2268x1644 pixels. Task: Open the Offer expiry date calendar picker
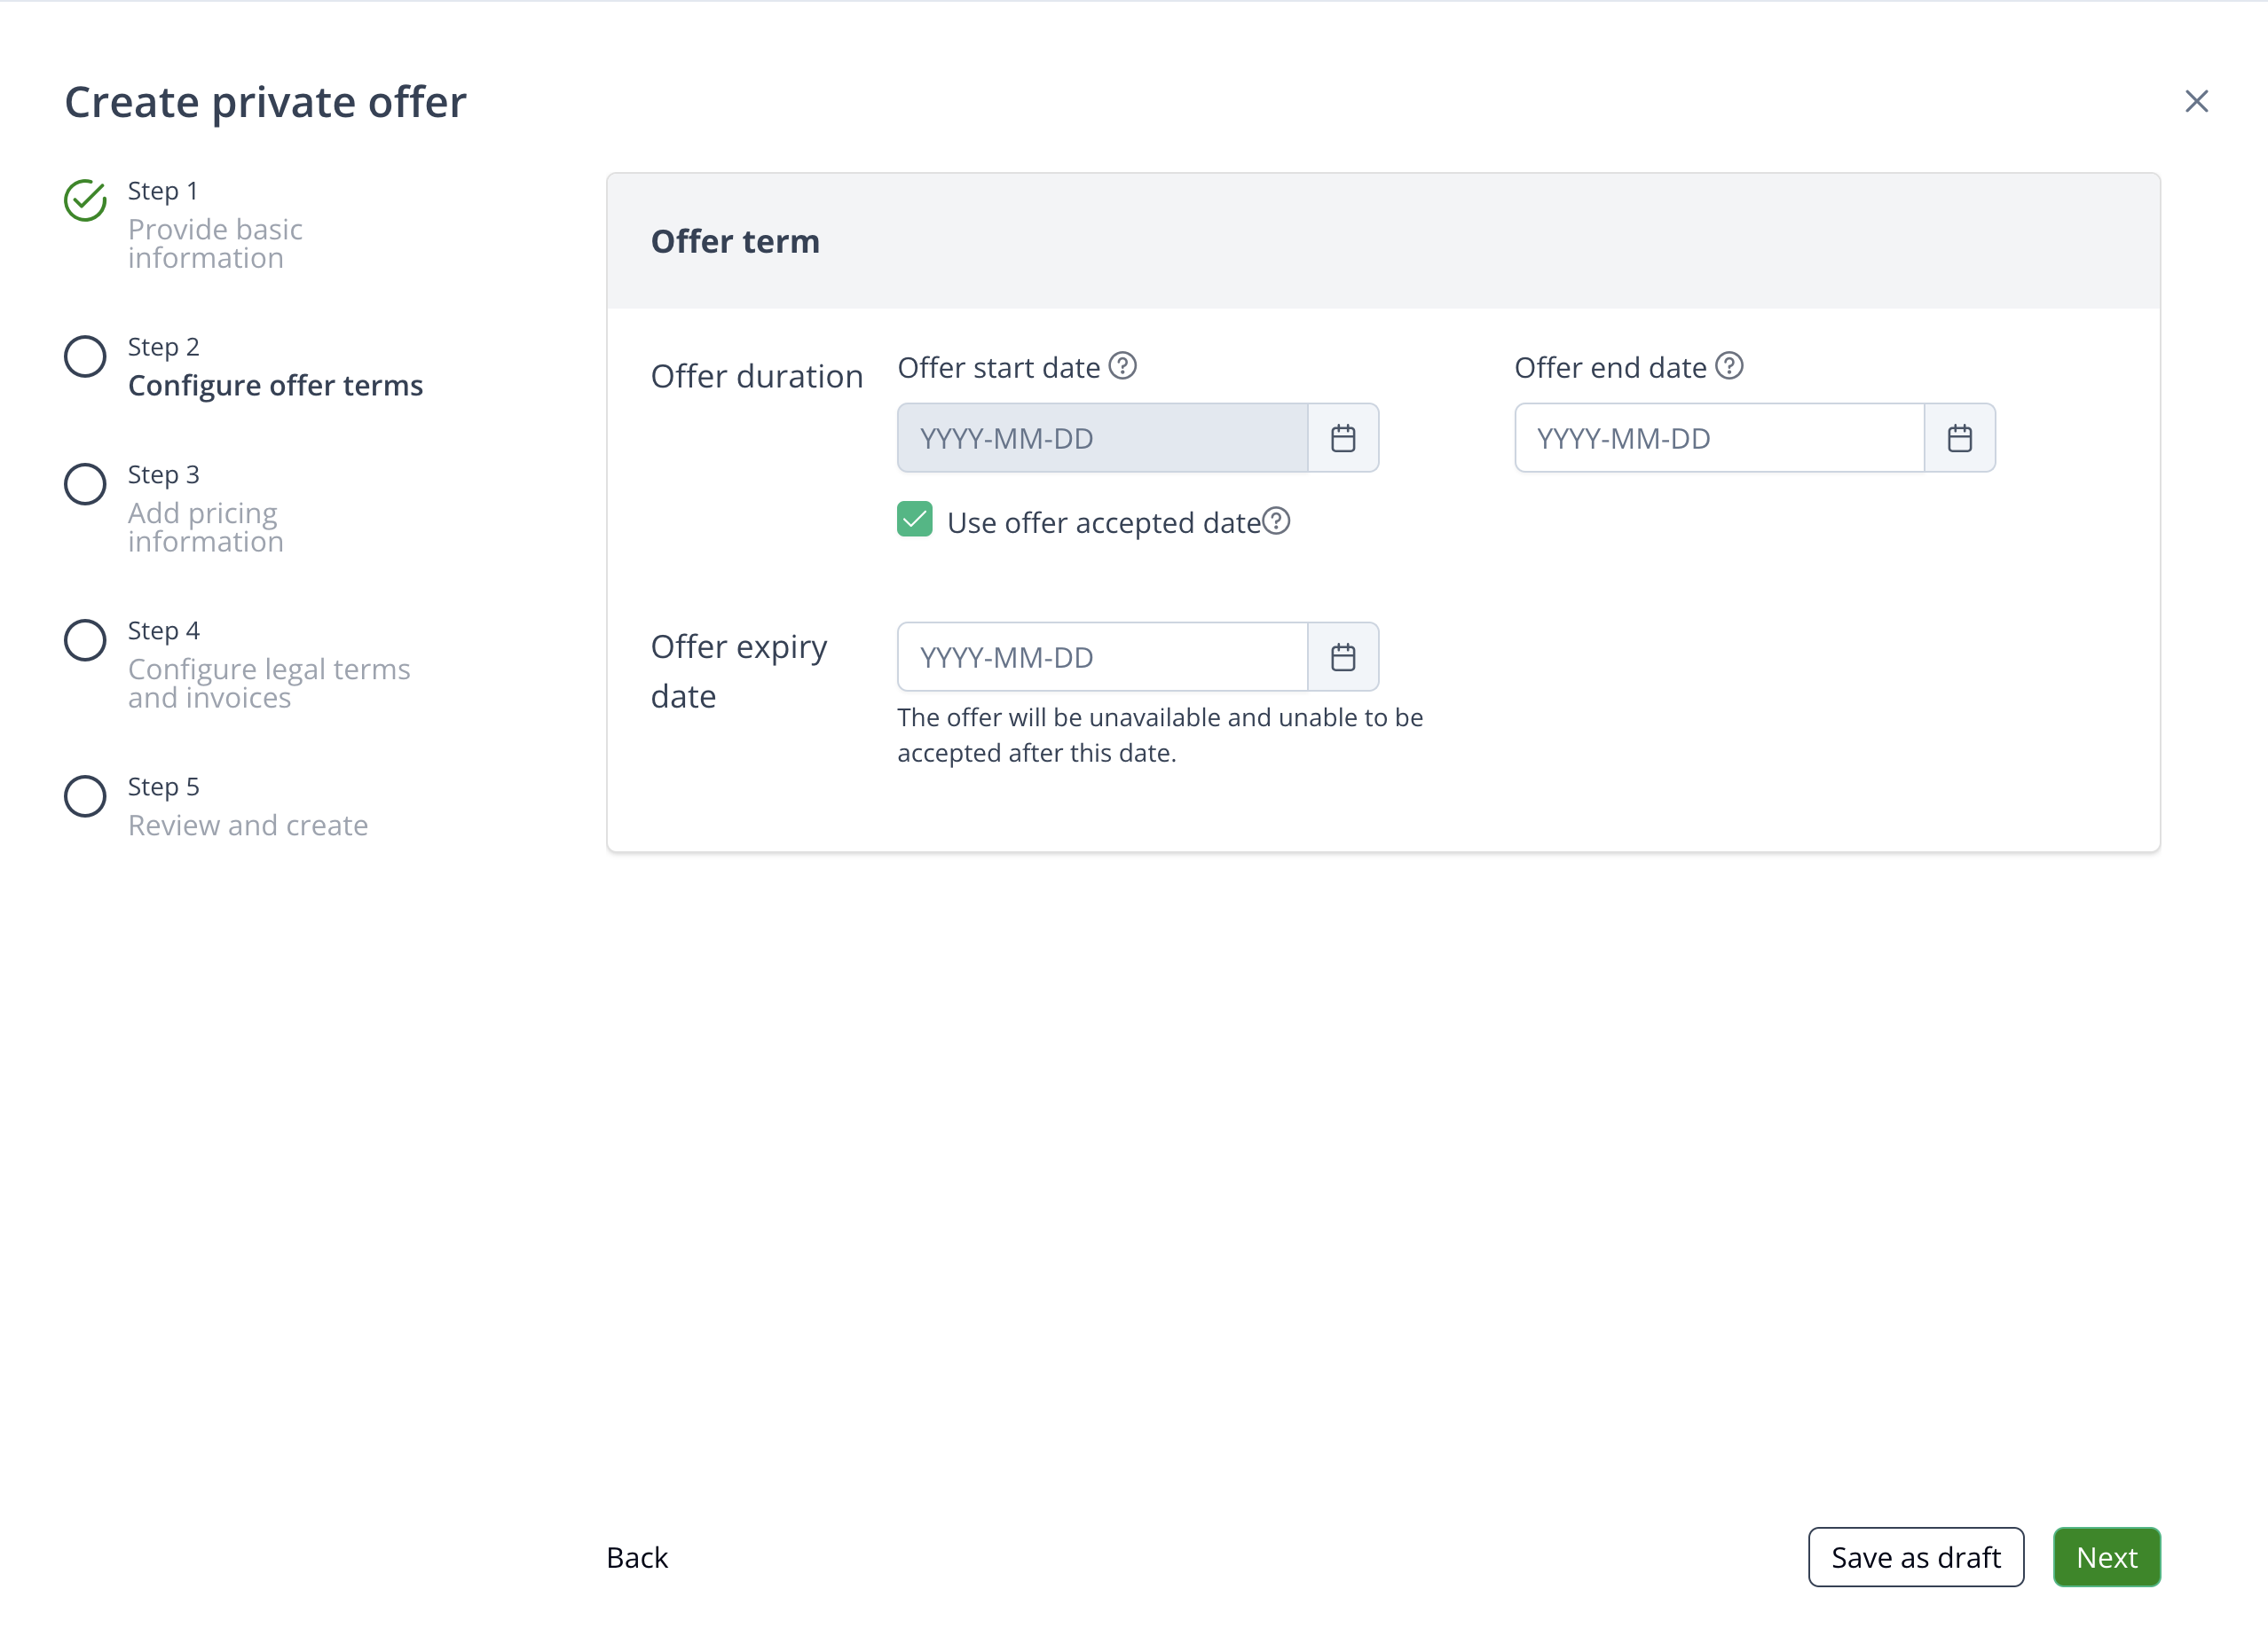[x=1342, y=656]
